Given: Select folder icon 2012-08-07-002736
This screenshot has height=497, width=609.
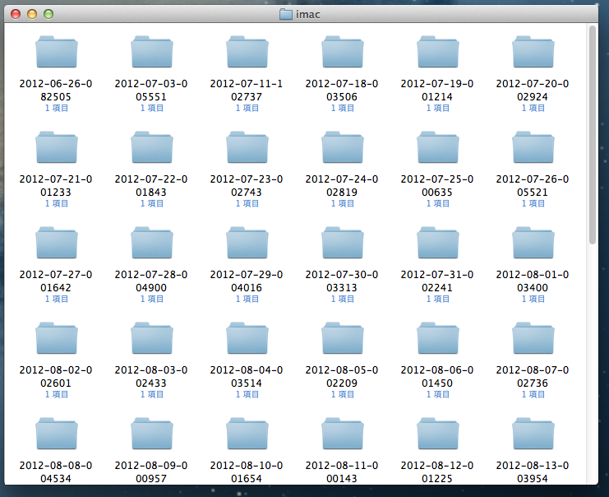Looking at the screenshot, I should [533, 338].
